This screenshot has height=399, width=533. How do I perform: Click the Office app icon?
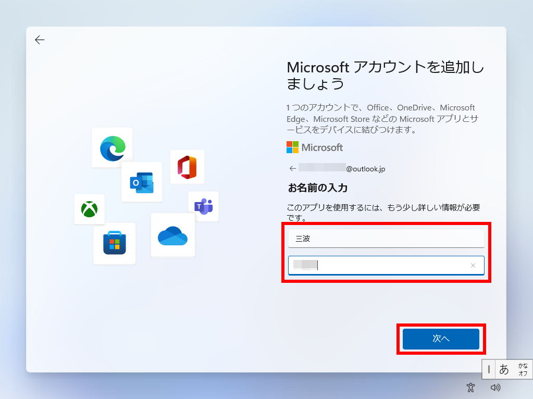[x=187, y=167]
